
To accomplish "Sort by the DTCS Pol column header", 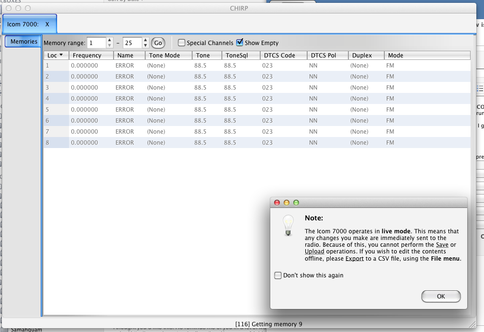I will [327, 55].
